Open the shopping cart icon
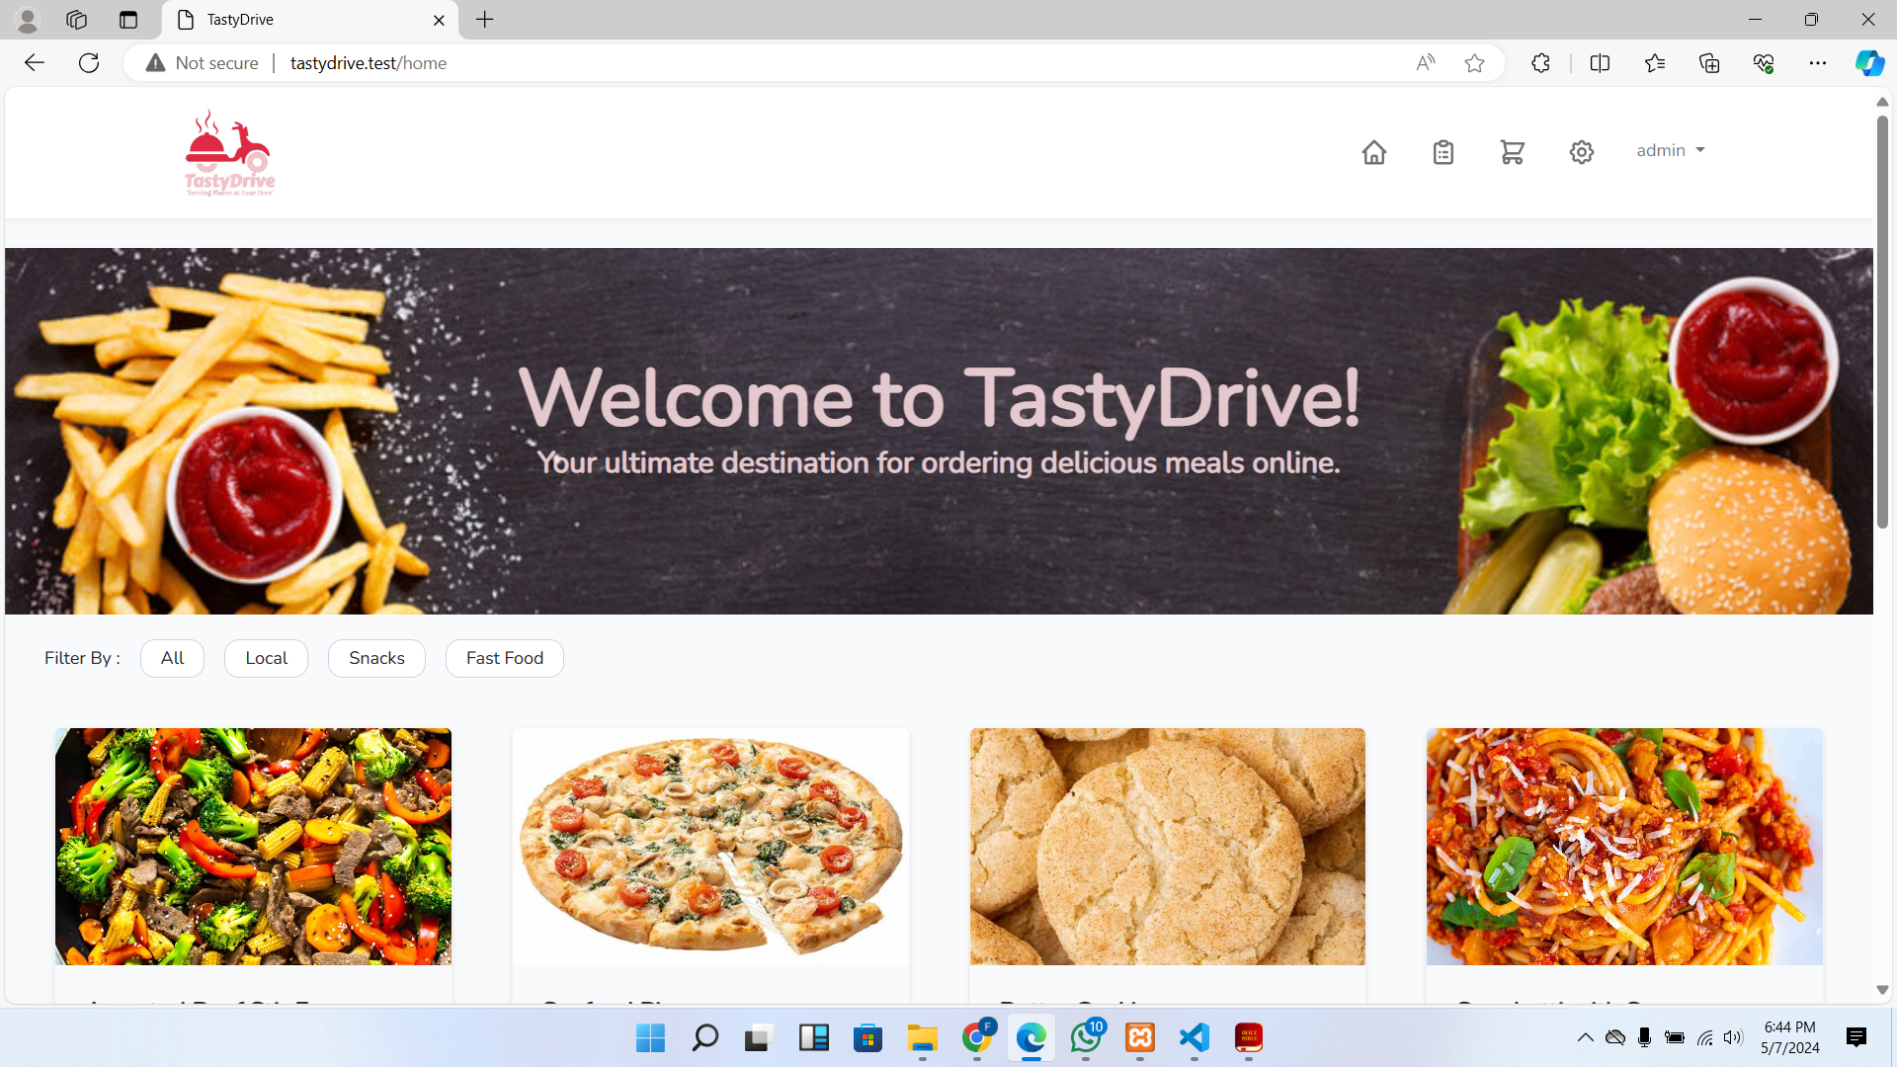The height and width of the screenshot is (1067, 1897). pyautogui.click(x=1512, y=152)
